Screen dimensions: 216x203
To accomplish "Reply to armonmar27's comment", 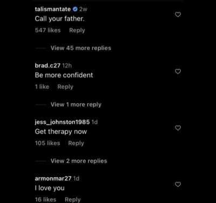I will (73, 200).
